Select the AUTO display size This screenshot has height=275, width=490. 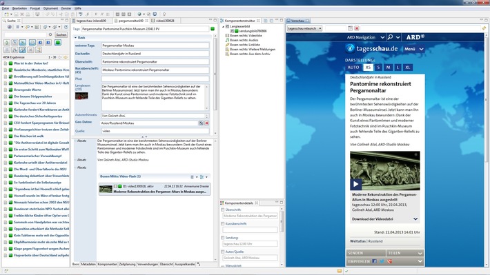(x=353, y=68)
